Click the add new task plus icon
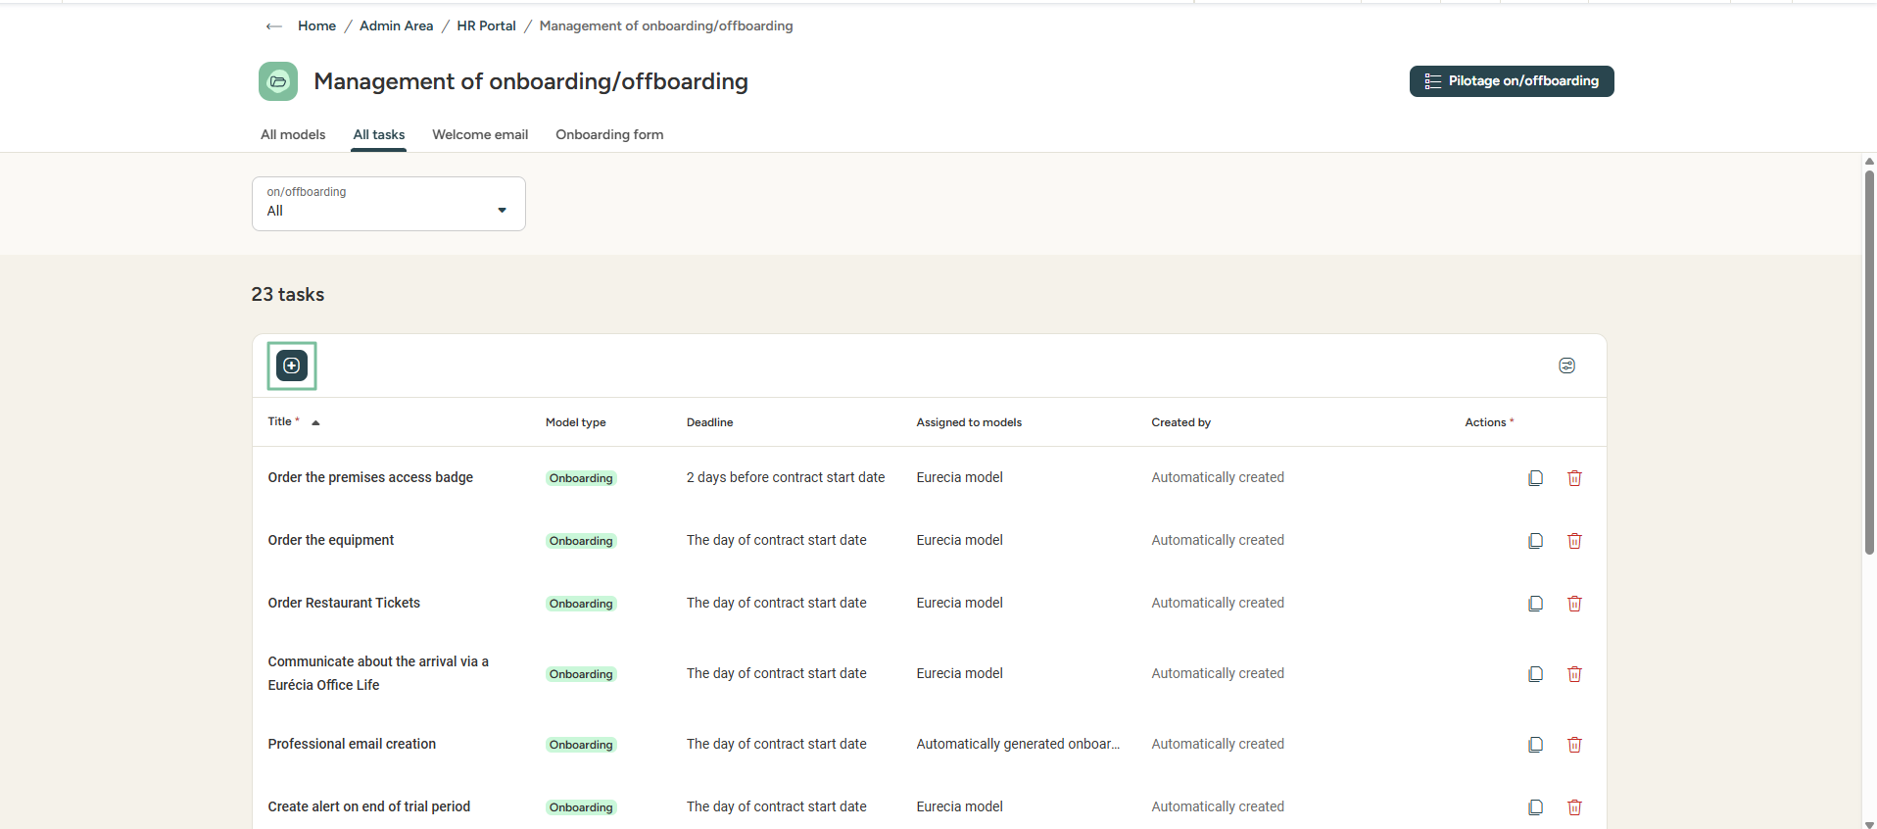The height and width of the screenshot is (829, 1877). (292, 366)
